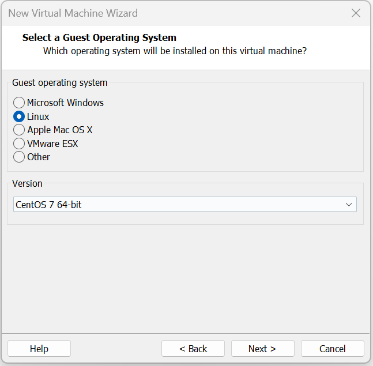Click the VMware ESX label text
The height and width of the screenshot is (366, 373).
pyautogui.click(x=52, y=144)
